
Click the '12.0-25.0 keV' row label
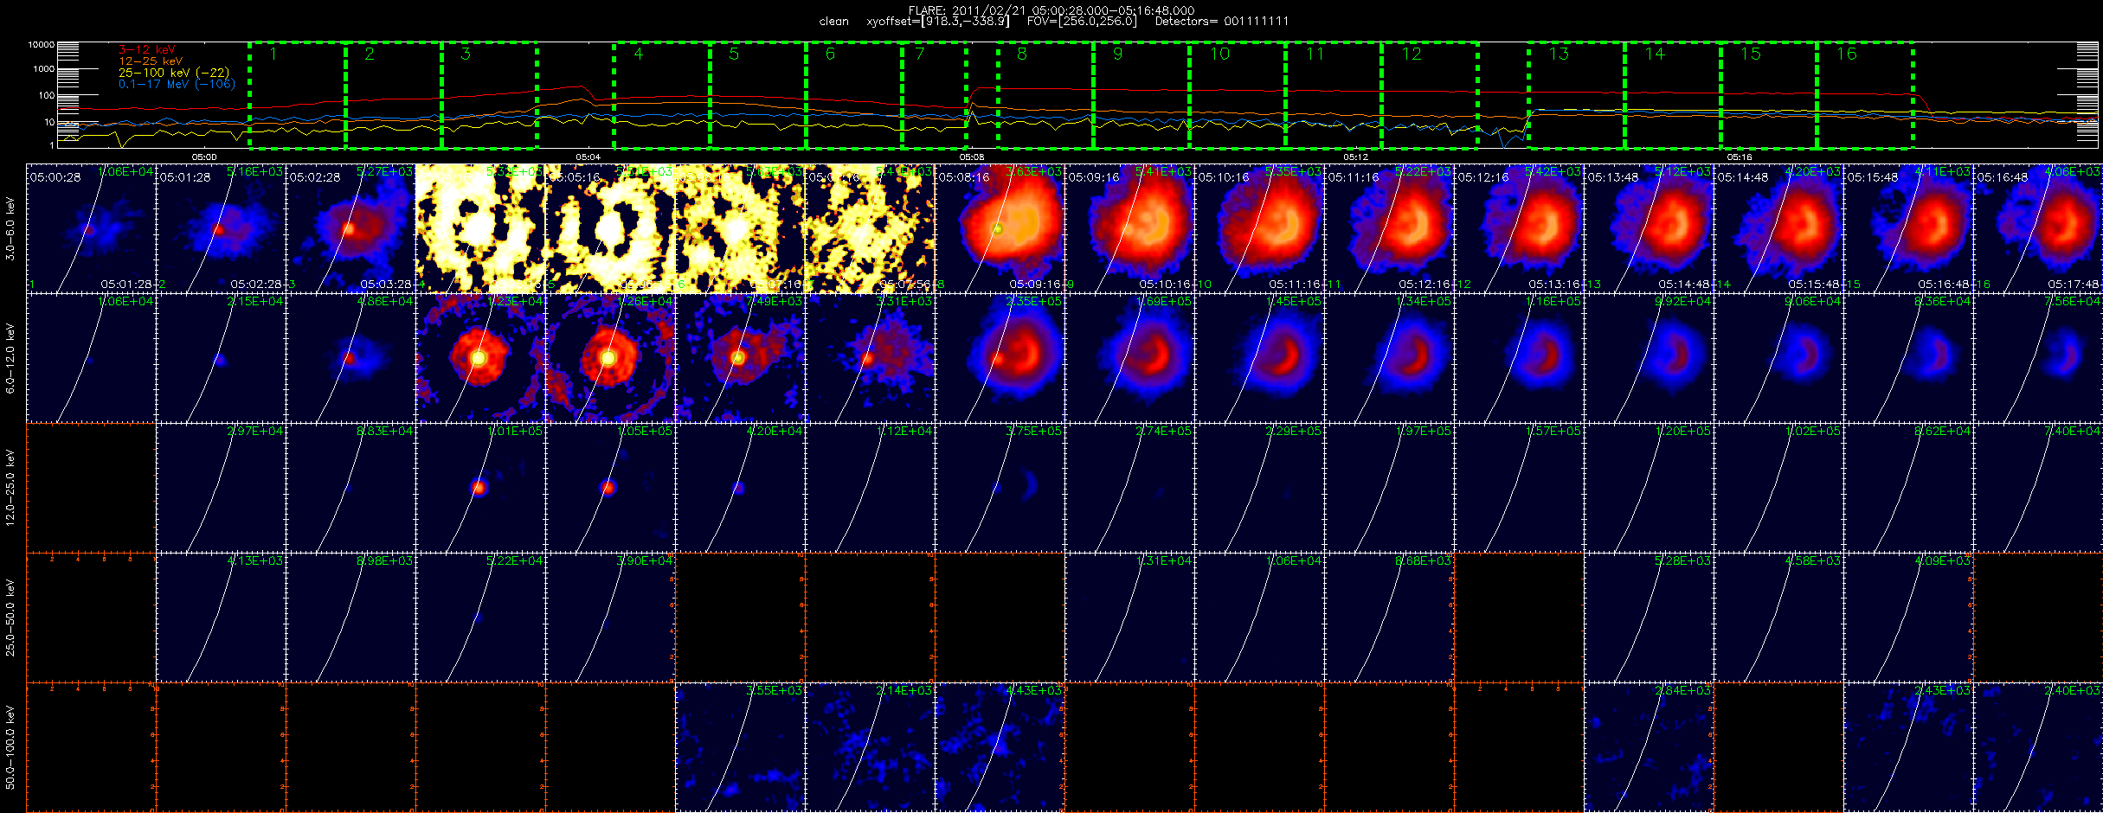tap(10, 489)
